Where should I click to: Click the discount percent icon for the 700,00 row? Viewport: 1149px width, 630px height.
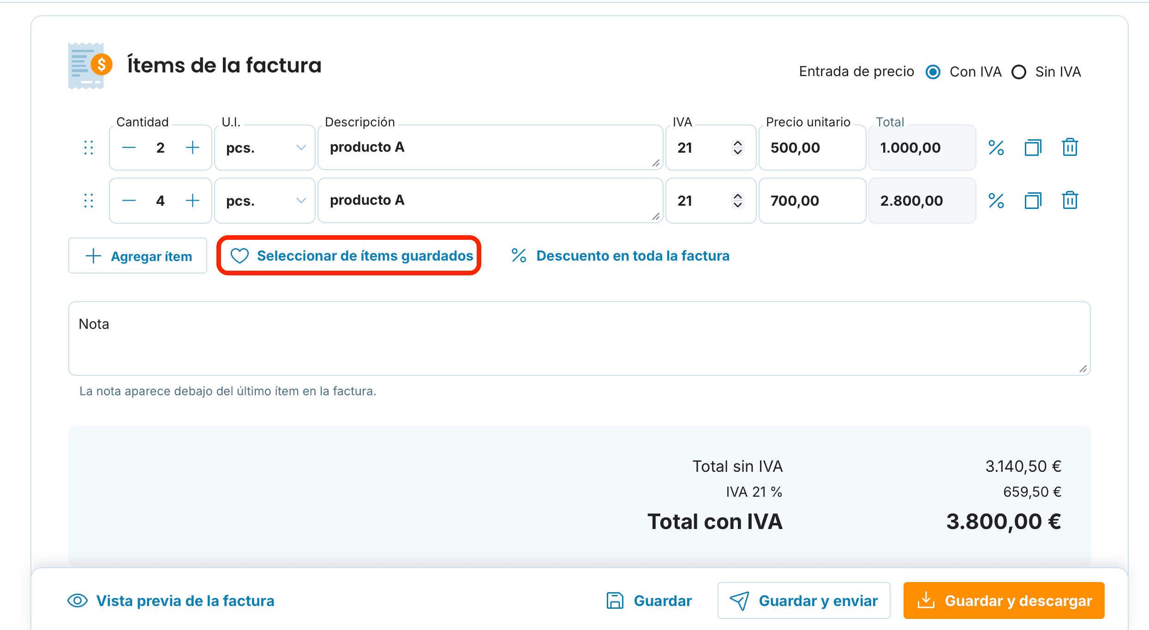[996, 201]
